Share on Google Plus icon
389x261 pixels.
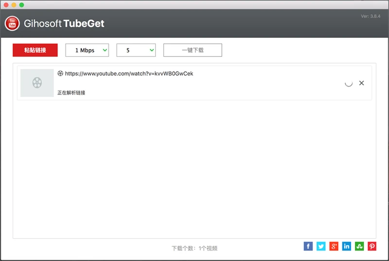click(334, 246)
